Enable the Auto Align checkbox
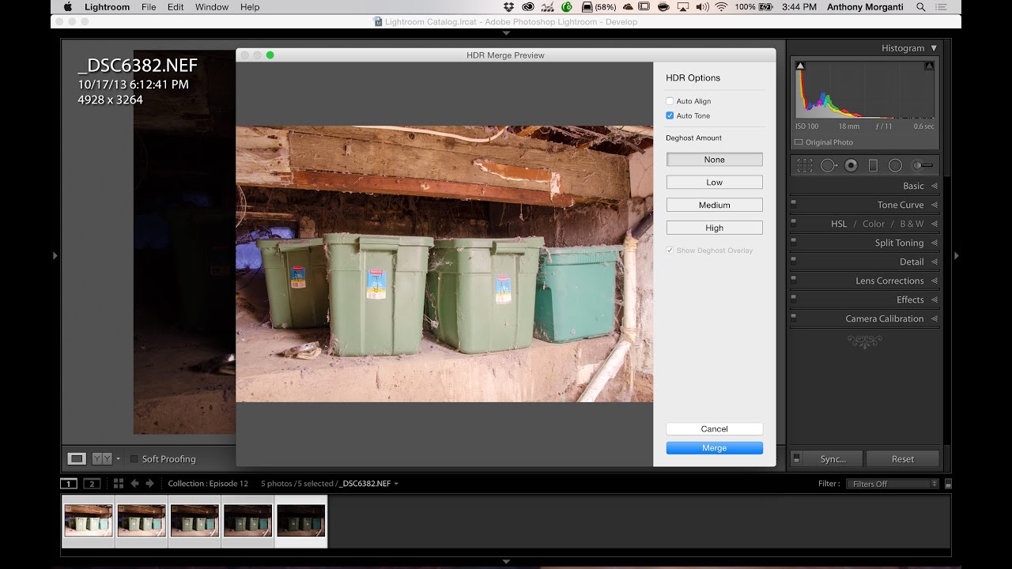 (x=670, y=101)
